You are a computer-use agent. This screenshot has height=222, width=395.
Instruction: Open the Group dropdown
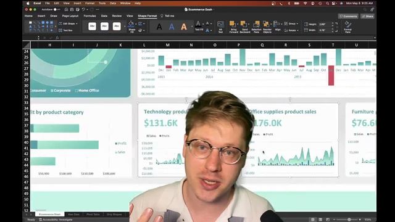(291, 23)
